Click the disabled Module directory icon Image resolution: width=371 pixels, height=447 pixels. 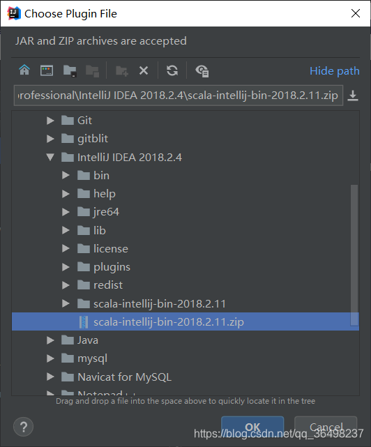point(92,70)
